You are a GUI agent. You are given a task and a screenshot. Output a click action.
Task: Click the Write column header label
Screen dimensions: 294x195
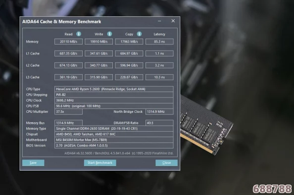tap(99, 34)
